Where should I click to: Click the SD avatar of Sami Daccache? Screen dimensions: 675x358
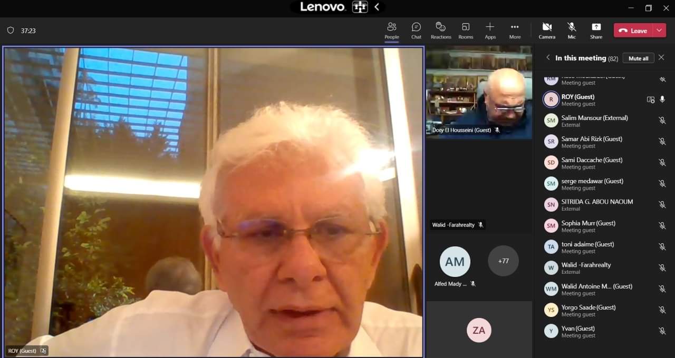tap(551, 163)
